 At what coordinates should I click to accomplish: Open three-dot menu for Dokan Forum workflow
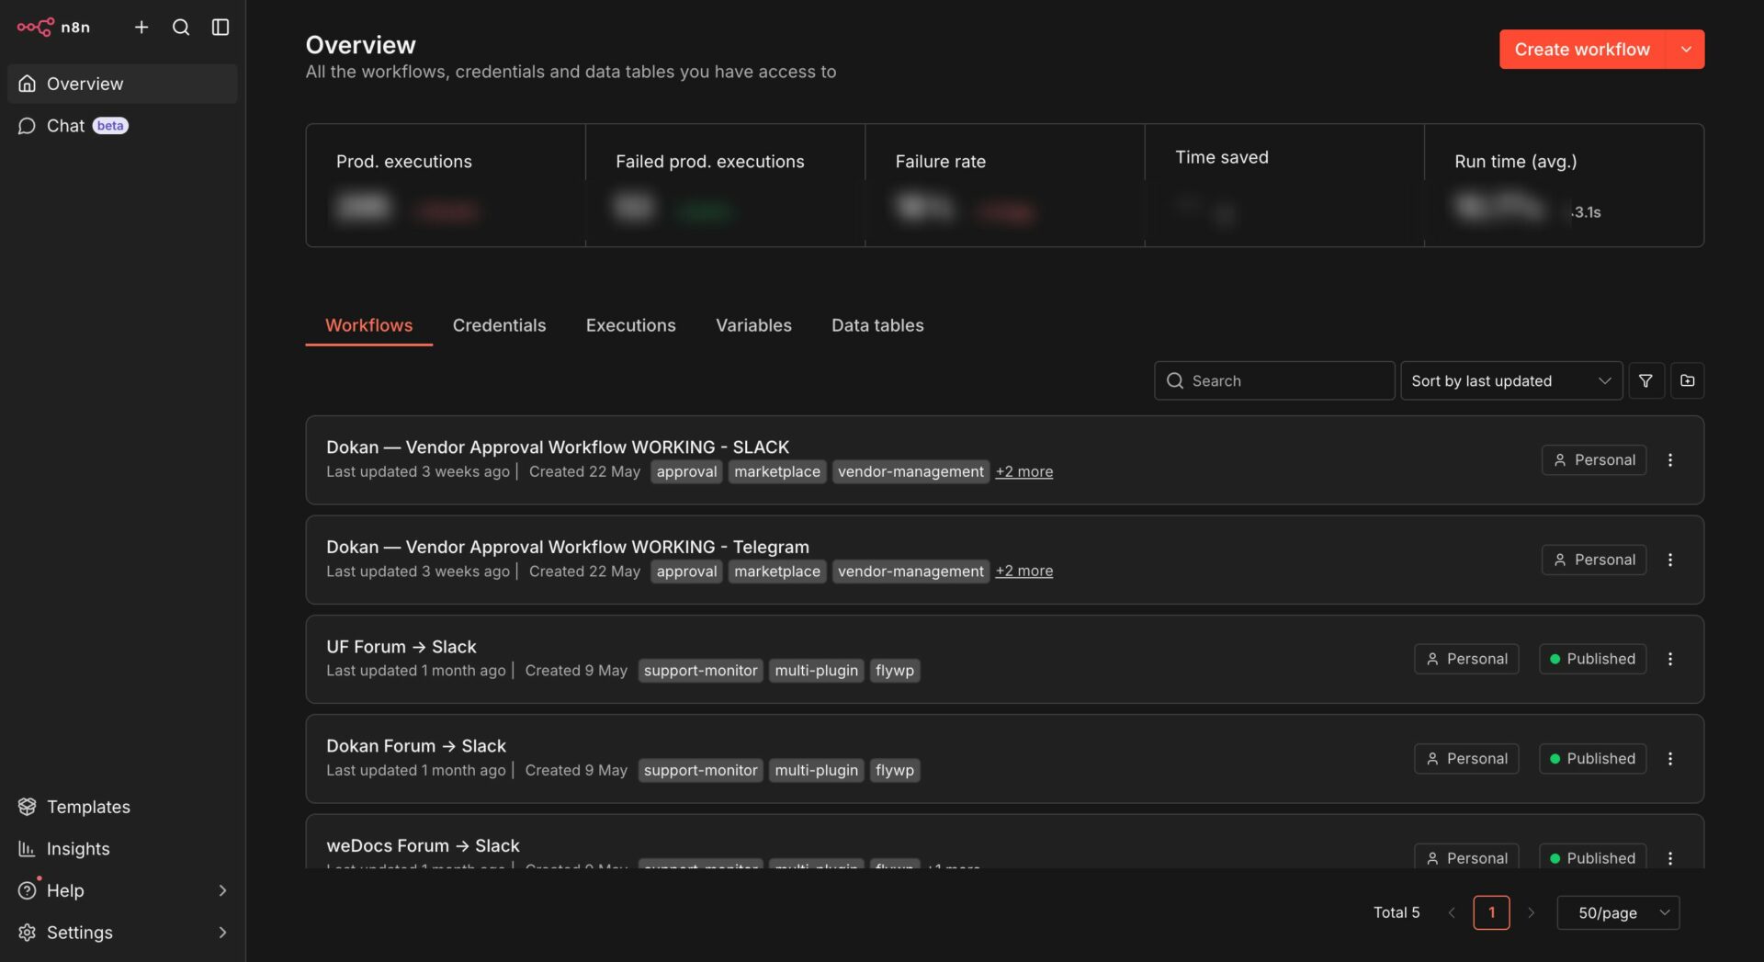point(1670,759)
